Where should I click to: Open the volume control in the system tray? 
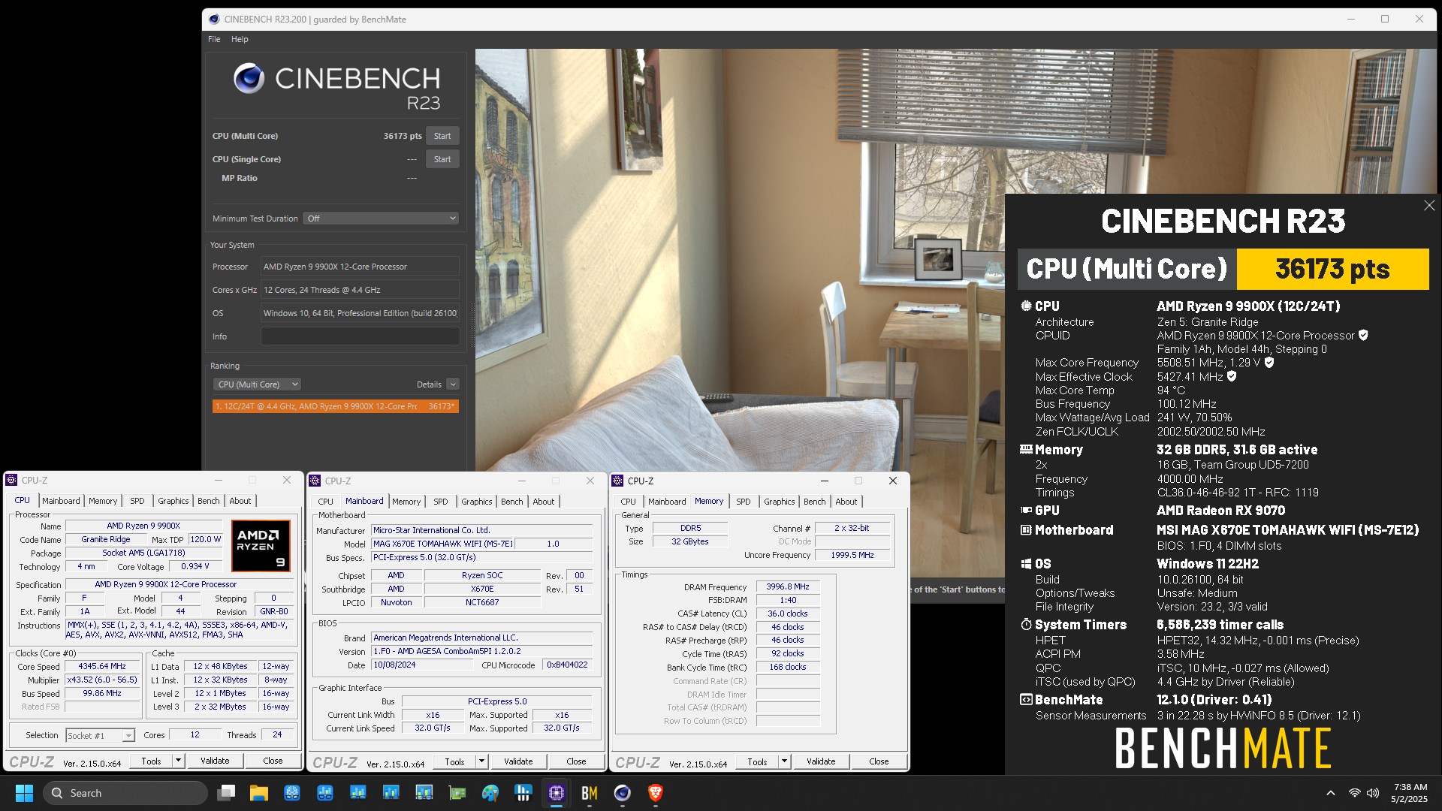tap(1373, 793)
